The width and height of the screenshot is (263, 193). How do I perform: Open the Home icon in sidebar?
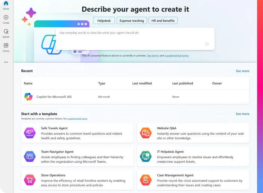click(x=6, y=3)
